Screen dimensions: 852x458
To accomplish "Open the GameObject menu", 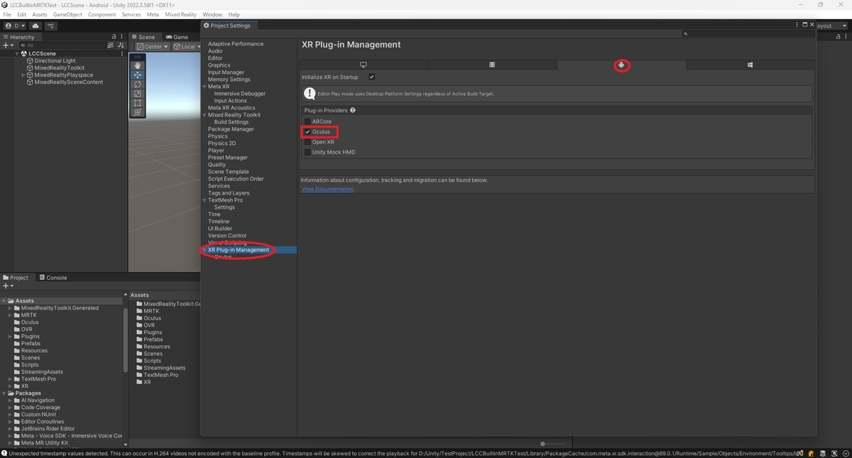I will point(67,14).
